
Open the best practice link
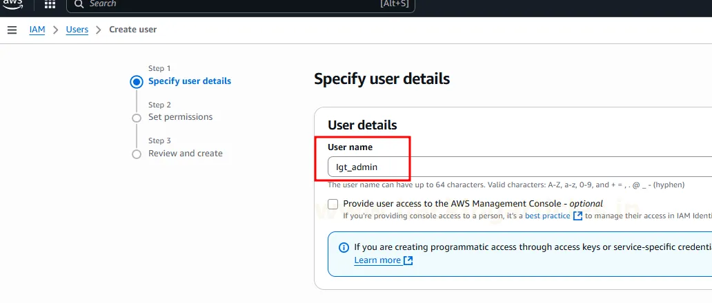tap(547, 216)
